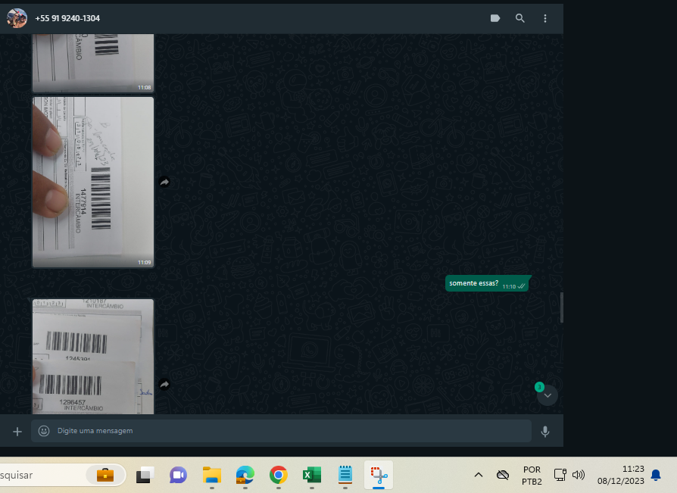Forward the 11:09 barcode image

[x=164, y=182]
